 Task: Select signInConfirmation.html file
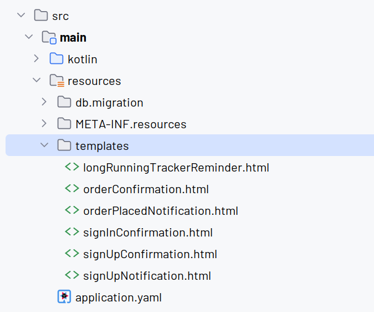[x=148, y=233]
